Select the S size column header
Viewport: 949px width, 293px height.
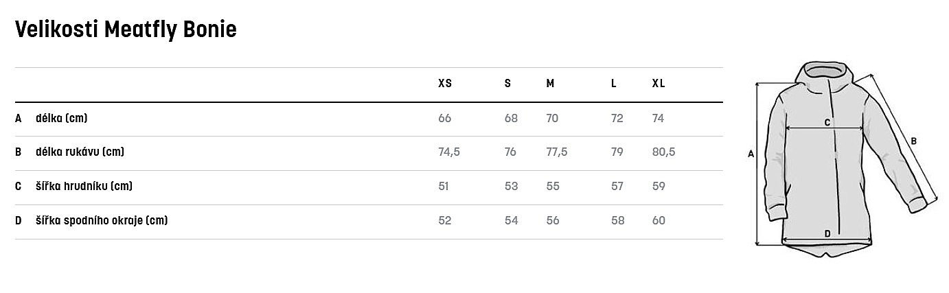coord(507,84)
